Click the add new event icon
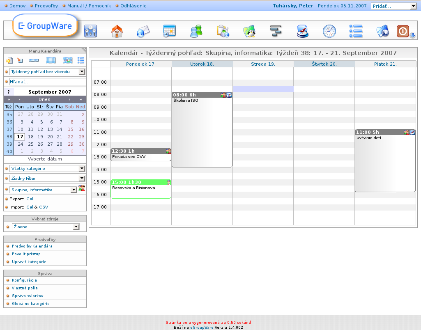421x330 pixels. (x=9, y=60)
